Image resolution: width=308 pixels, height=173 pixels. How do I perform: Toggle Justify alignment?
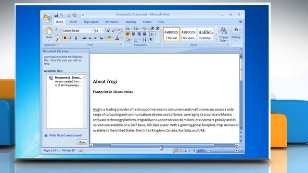click(x=144, y=34)
